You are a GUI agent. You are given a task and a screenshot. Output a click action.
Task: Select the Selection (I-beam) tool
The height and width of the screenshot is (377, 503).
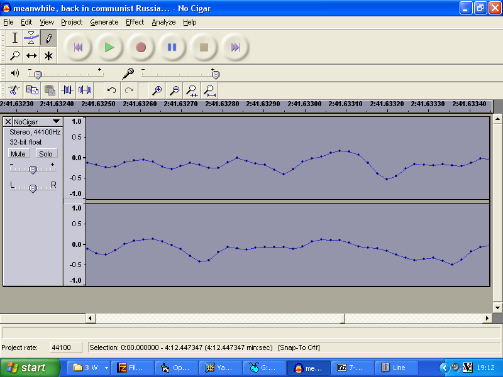coord(15,38)
